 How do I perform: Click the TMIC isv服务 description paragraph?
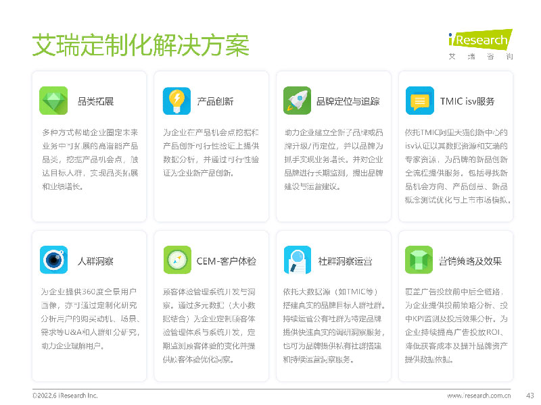pyautogui.click(x=458, y=166)
